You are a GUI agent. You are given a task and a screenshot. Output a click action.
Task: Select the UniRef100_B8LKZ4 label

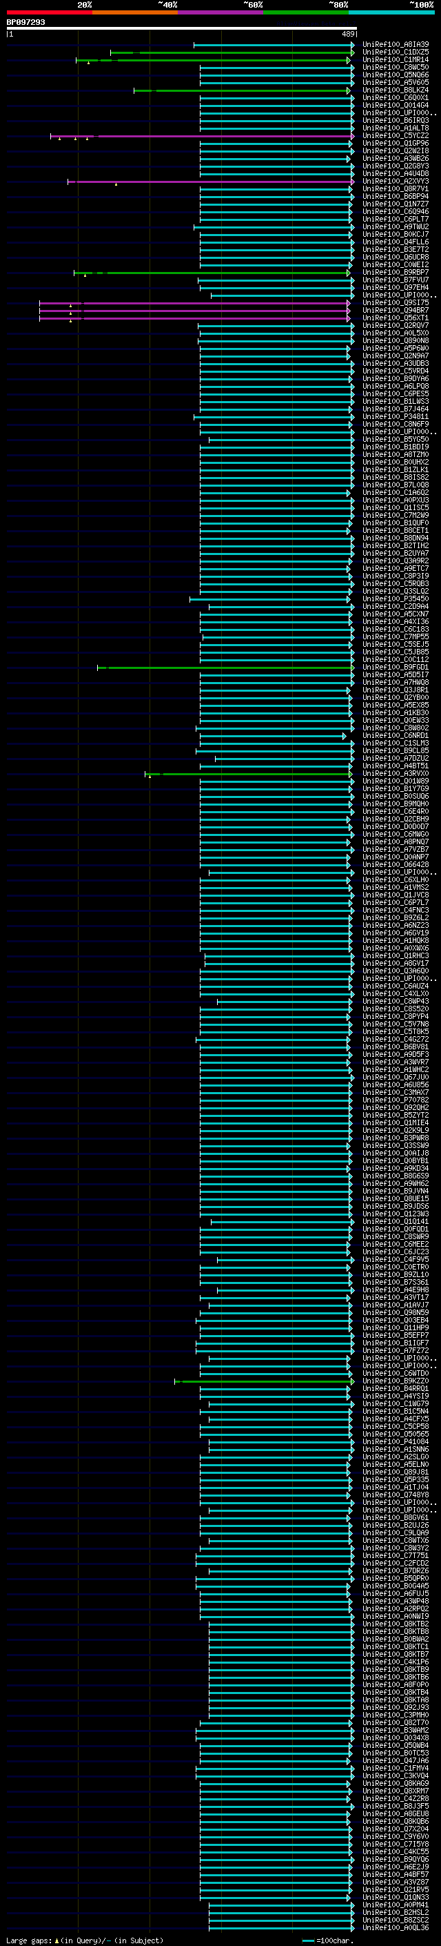click(x=395, y=90)
